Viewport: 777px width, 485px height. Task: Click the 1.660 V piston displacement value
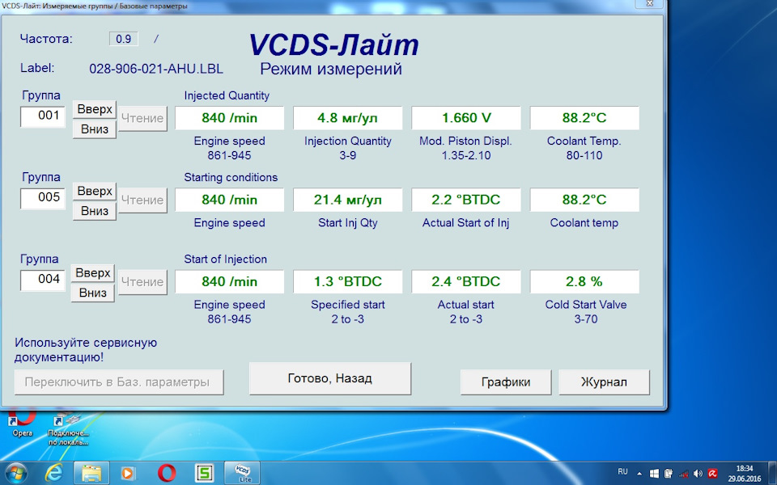(x=466, y=118)
